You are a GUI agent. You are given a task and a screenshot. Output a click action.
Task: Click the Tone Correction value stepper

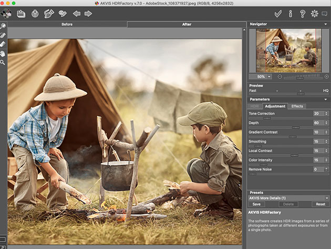coord(326,113)
